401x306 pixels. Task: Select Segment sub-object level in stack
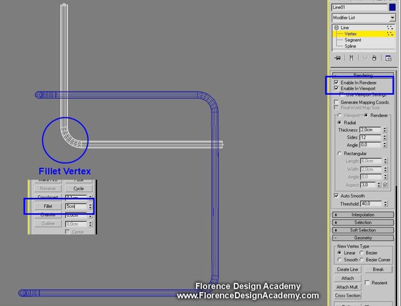pyautogui.click(x=353, y=40)
